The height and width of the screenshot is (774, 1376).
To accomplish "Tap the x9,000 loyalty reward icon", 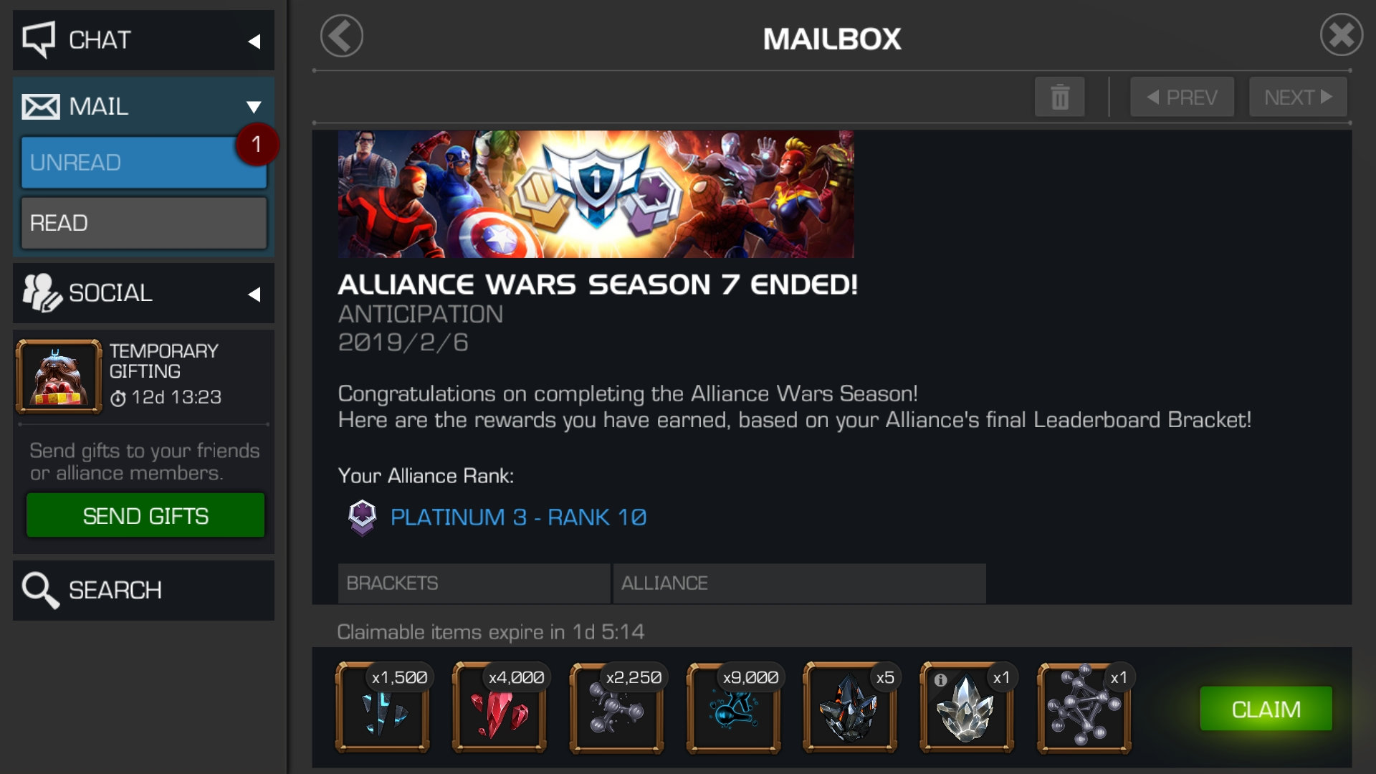I will coord(733,707).
